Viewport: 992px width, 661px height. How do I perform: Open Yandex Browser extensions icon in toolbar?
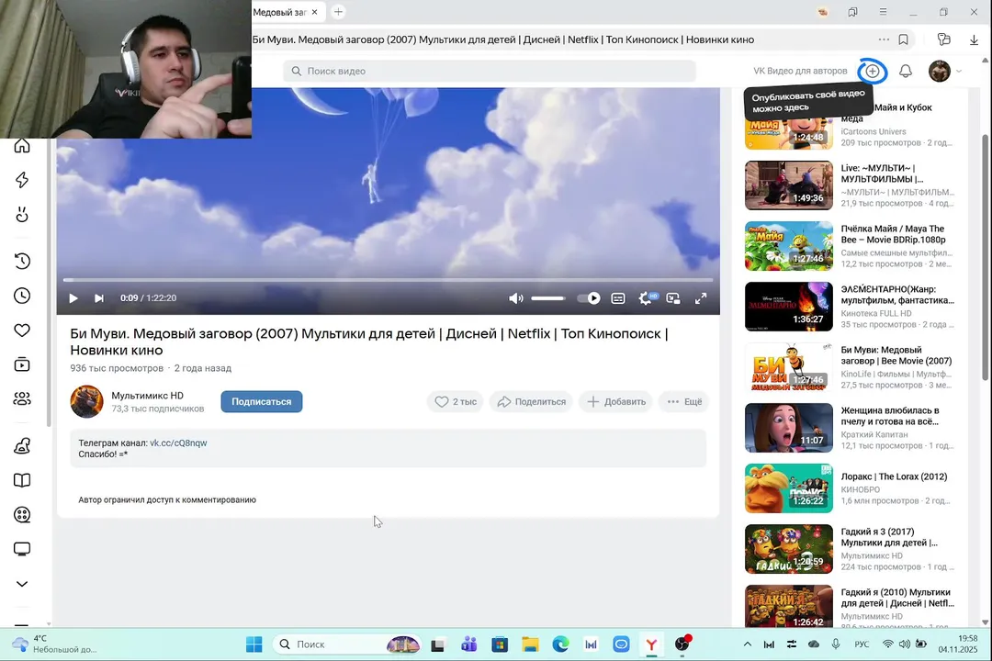(x=944, y=39)
